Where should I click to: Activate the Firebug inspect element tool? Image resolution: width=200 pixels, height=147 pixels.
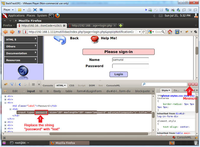pyautogui.click(x=12, y=84)
